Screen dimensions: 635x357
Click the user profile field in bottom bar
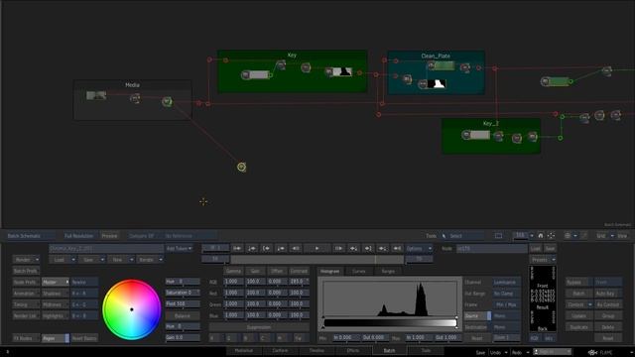coord(552,352)
